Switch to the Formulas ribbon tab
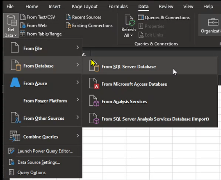 [x=118, y=7]
